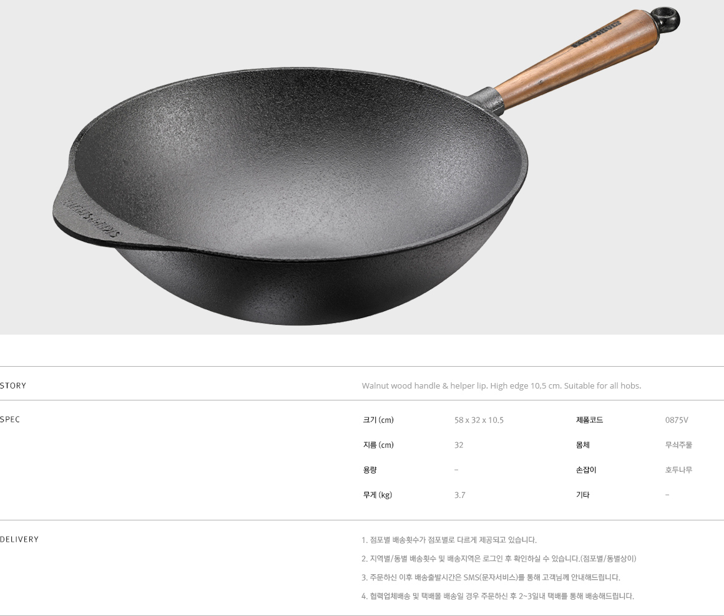
Task: Click the fourth delivery note about 택배 배송
Action: point(497,596)
